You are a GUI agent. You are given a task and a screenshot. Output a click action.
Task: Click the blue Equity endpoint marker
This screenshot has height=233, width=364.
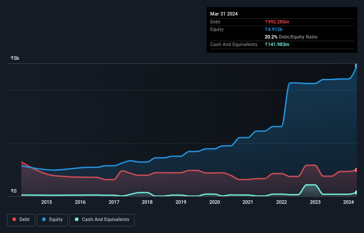[x=356, y=66]
